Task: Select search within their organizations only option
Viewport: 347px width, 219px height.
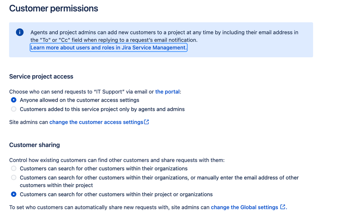Action: click(x=14, y=169)
